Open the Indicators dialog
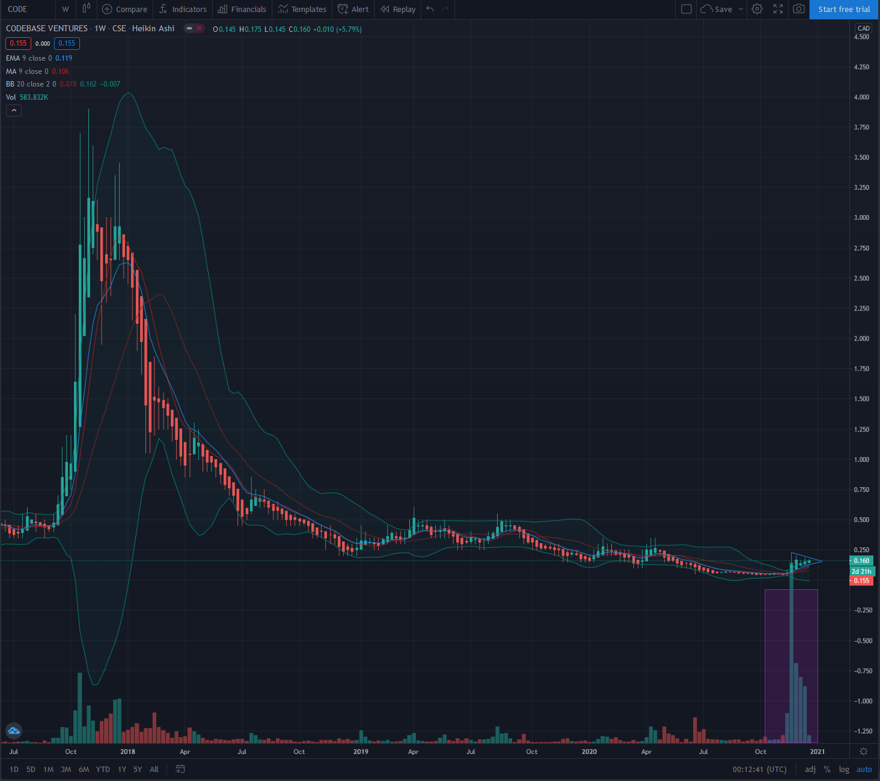Screen dimensions: 880x781 (183, 9)
